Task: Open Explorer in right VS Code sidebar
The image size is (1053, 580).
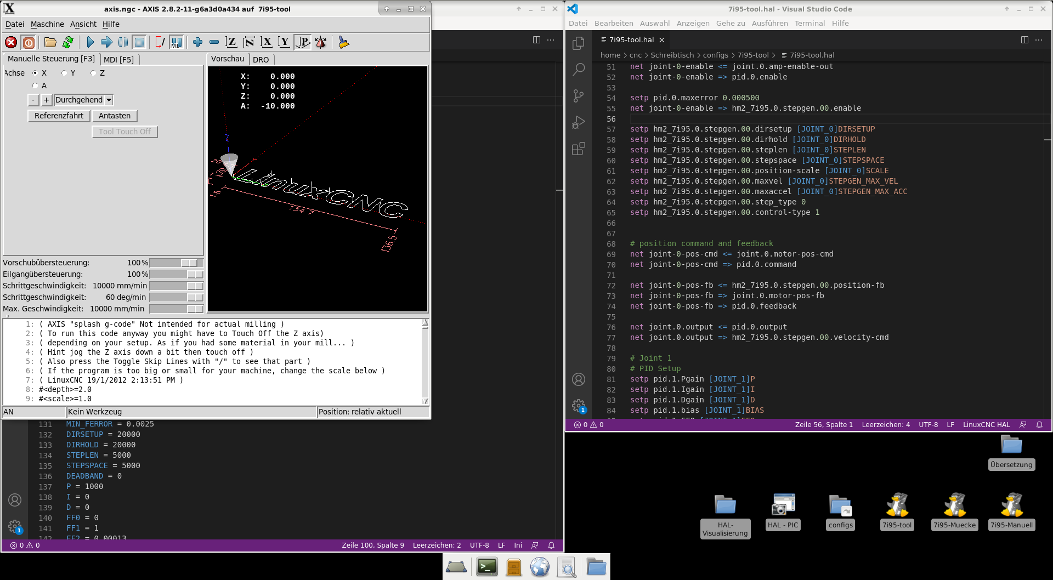Action: [579, 43]
